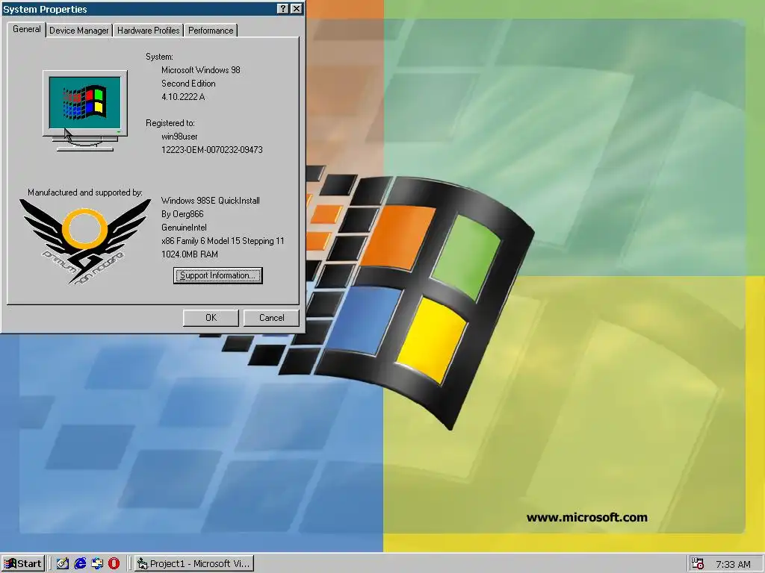Image resolution: width=765 pixels, height=573 pixels.
Task: Click the Support Information button
Action: coord(217,275)
